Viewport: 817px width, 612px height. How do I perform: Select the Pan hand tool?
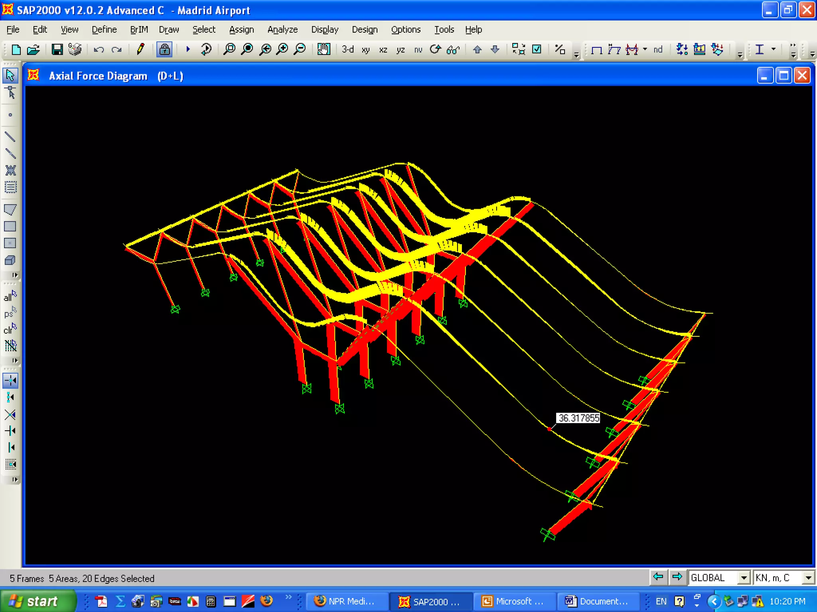click(324, 49)
